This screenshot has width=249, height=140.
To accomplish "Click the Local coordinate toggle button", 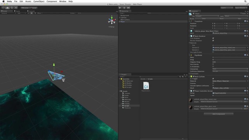I will point(33,8).
